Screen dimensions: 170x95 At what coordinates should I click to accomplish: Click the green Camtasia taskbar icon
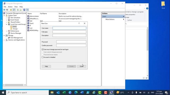tap(100, 92)
